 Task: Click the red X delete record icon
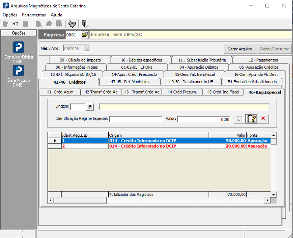tap(263, 119)
